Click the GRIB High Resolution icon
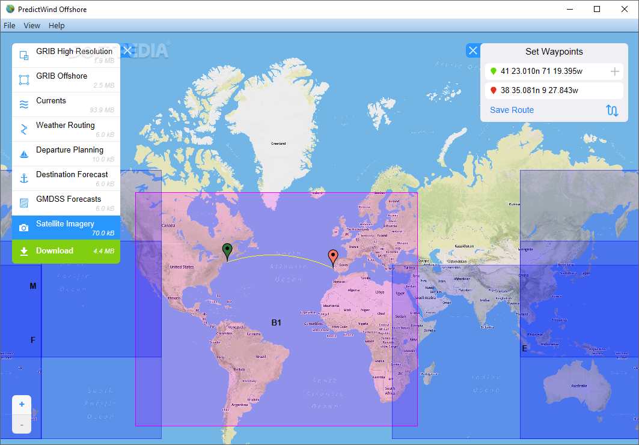 [x=24, y=55]
